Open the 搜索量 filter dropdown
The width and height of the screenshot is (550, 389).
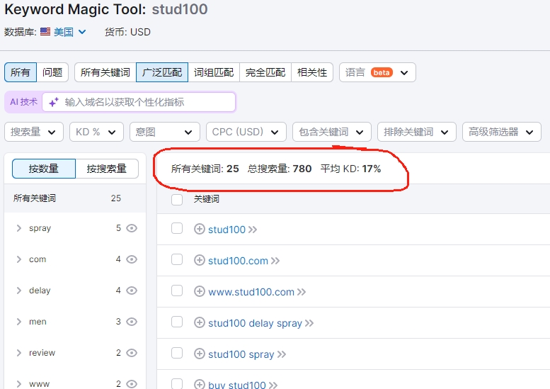34,132
